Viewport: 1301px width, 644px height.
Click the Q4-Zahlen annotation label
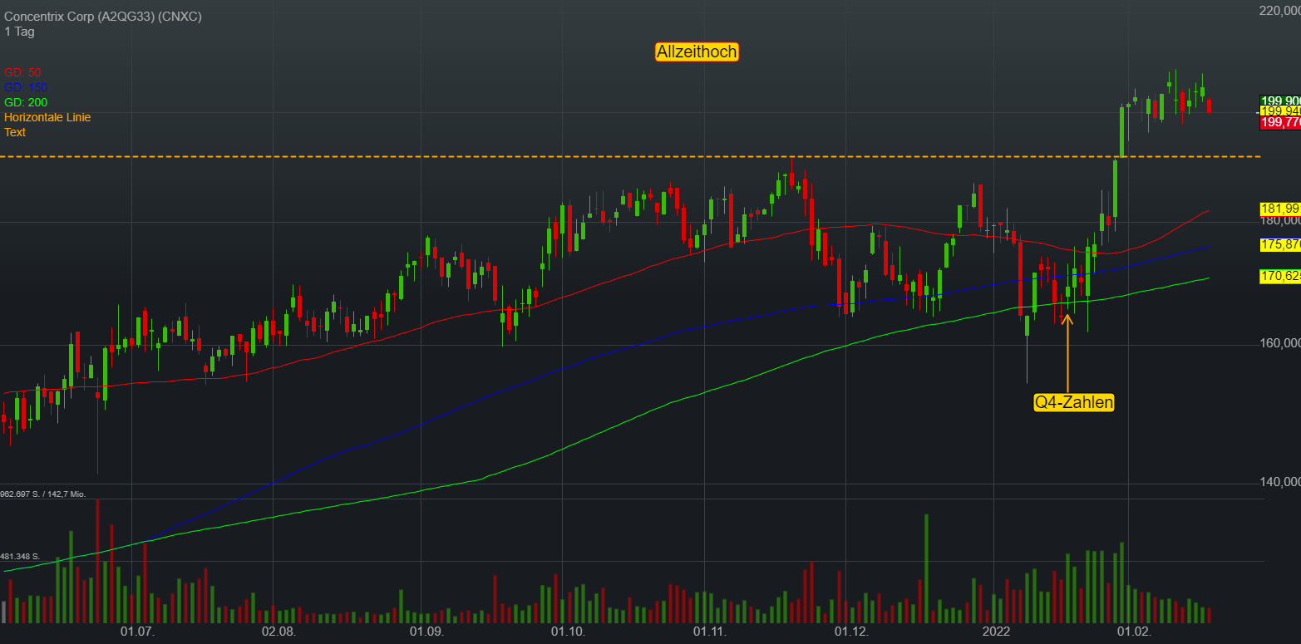[x=1073, y=402]
